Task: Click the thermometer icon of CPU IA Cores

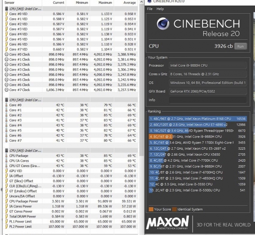Action: [x=6, y=160]
